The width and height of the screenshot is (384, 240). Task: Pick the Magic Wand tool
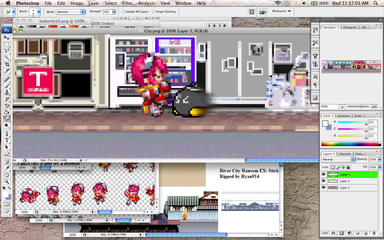(7, 58)
